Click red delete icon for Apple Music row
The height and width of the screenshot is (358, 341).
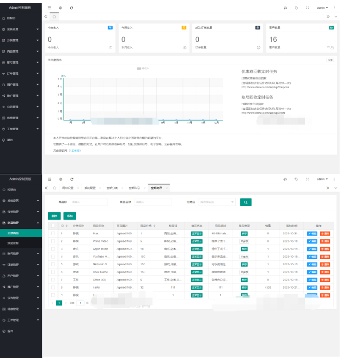tap(325, 249)
